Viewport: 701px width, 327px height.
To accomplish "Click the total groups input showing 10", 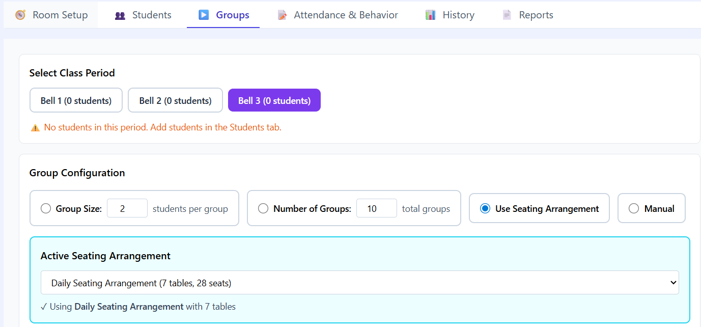I will [x=377, y=208].
